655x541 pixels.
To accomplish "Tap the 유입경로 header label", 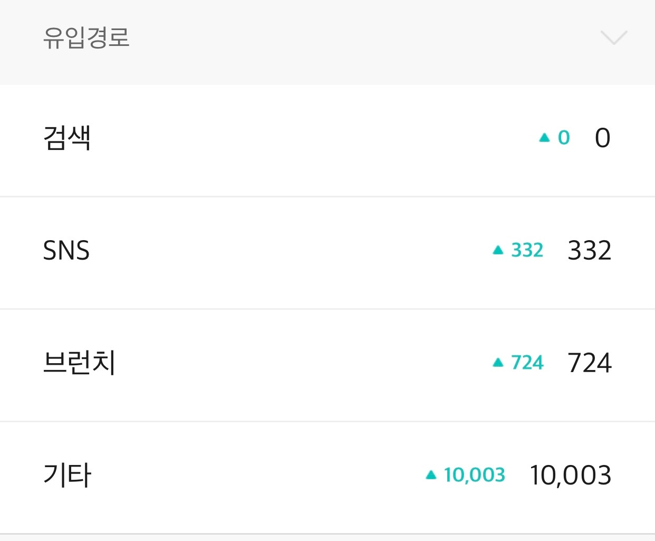I will [x=86, y=38].
